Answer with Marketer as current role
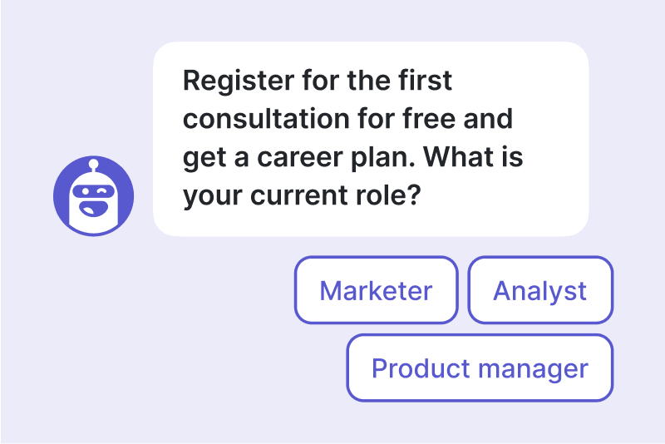Image resolution: width=665 pixels, height=444 pixels. (x=376, y=290)
